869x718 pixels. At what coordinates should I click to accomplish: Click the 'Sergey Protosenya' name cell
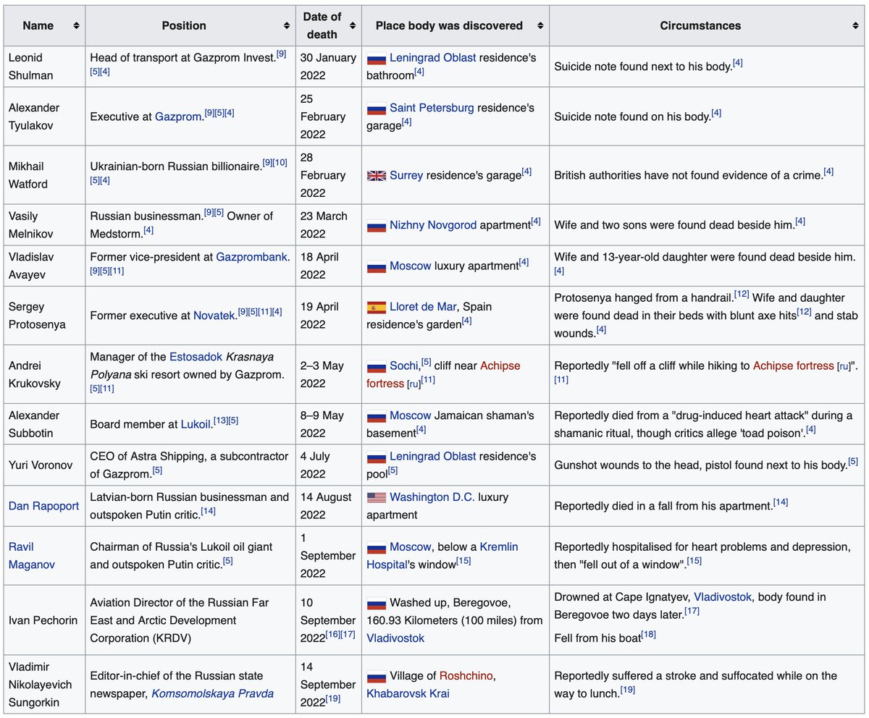(x=44, y=316)
